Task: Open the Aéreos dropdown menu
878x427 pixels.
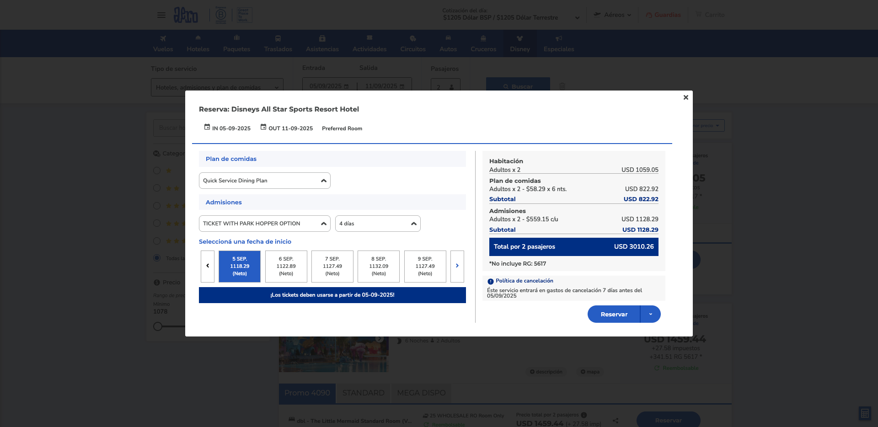Action: pos(612,15)
